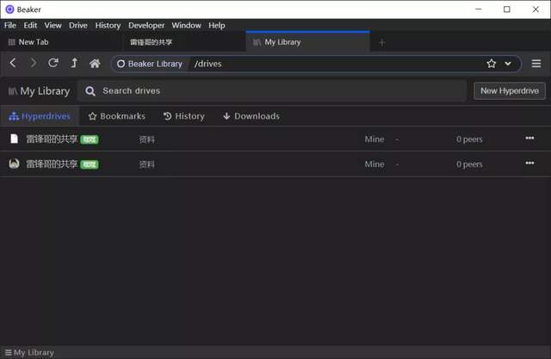
Task: Open the Developer menu
Action: point(146,25)
